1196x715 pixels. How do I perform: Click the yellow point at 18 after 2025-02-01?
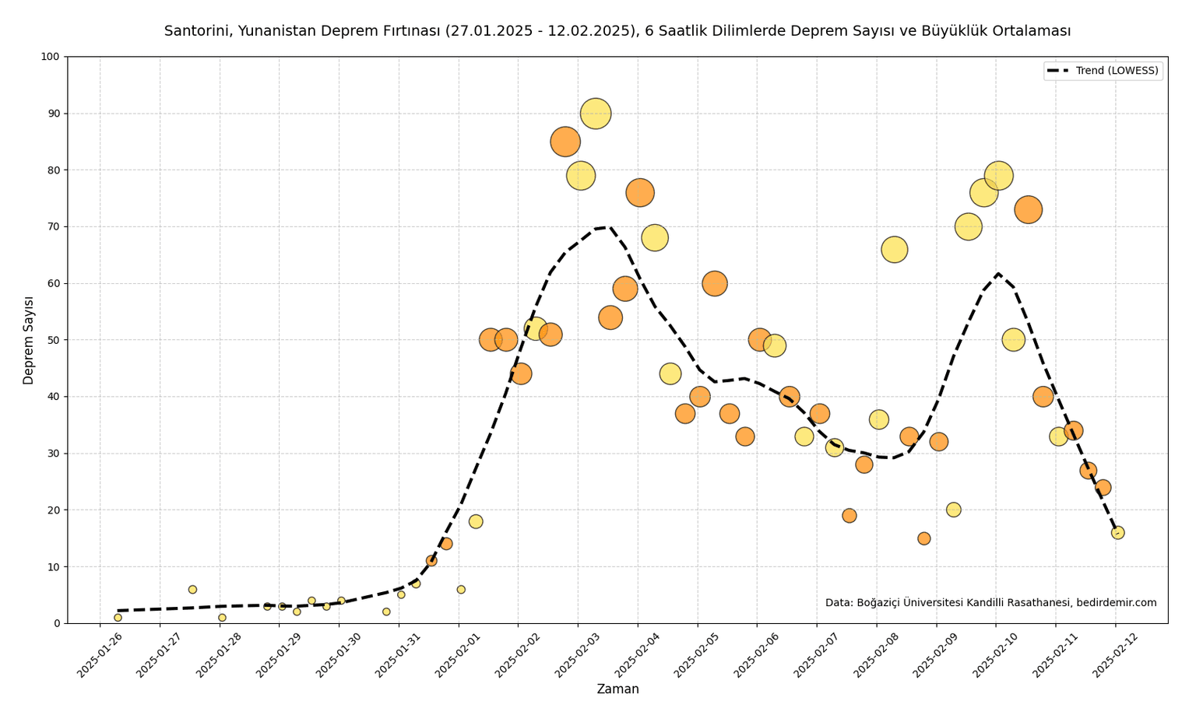tap(476, 521)
